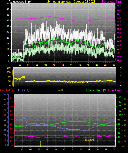Click the "45" windspeed axis value
The height and width of the screenshot is (153, 128).
pos(8,9)
